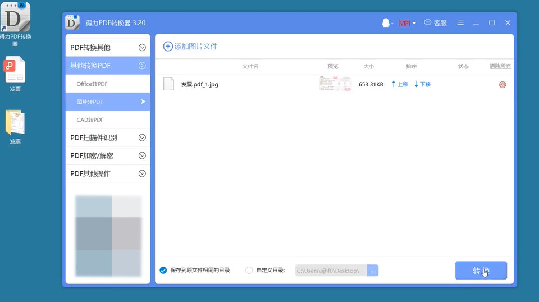Click the plus circle add icon
This screenshot has width=539, height=302.
click(x=168, y=47)
